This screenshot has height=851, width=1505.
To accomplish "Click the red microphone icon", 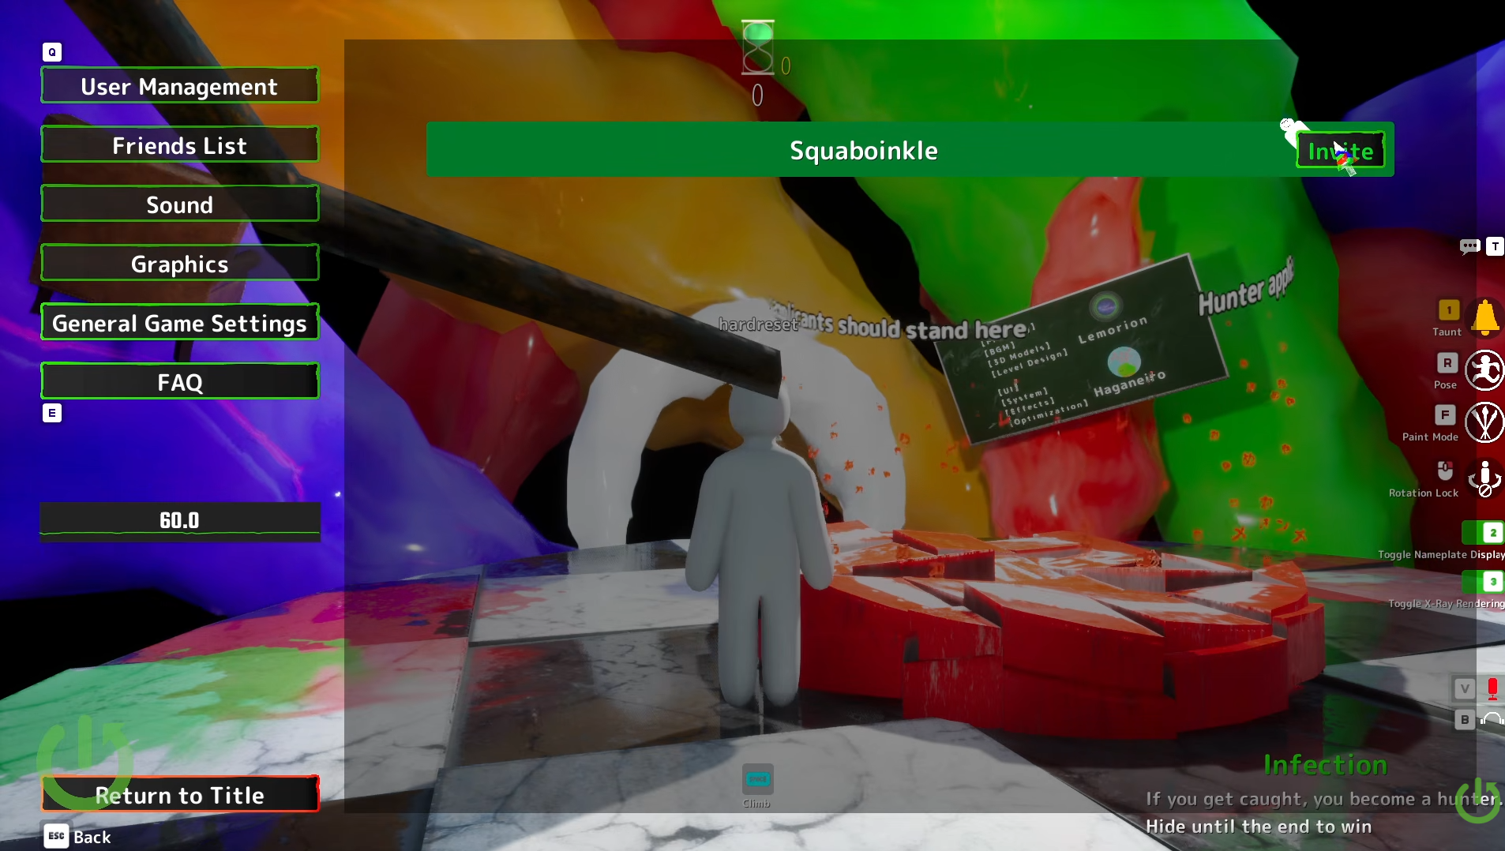I will pos(1492,688).
